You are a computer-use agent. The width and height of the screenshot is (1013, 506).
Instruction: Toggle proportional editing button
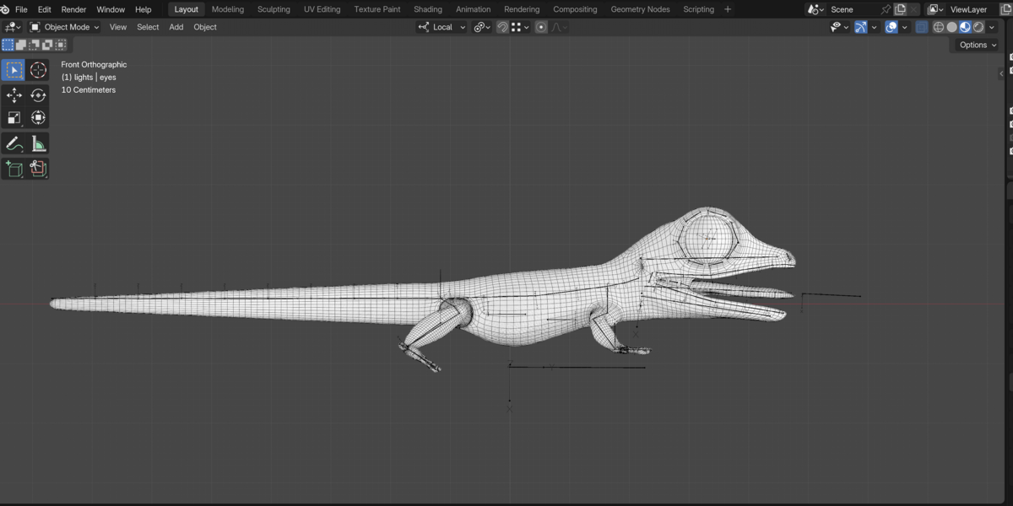point(541,27)
